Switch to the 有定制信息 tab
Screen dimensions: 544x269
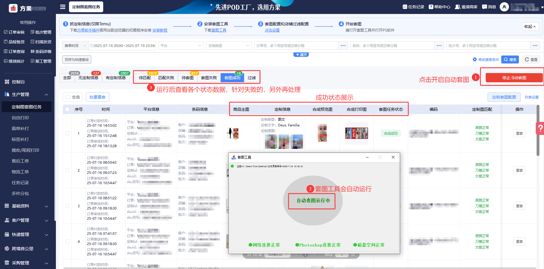[116, 78]
